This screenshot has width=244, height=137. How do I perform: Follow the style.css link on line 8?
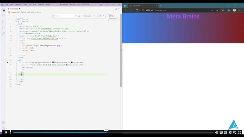[52, 36]
